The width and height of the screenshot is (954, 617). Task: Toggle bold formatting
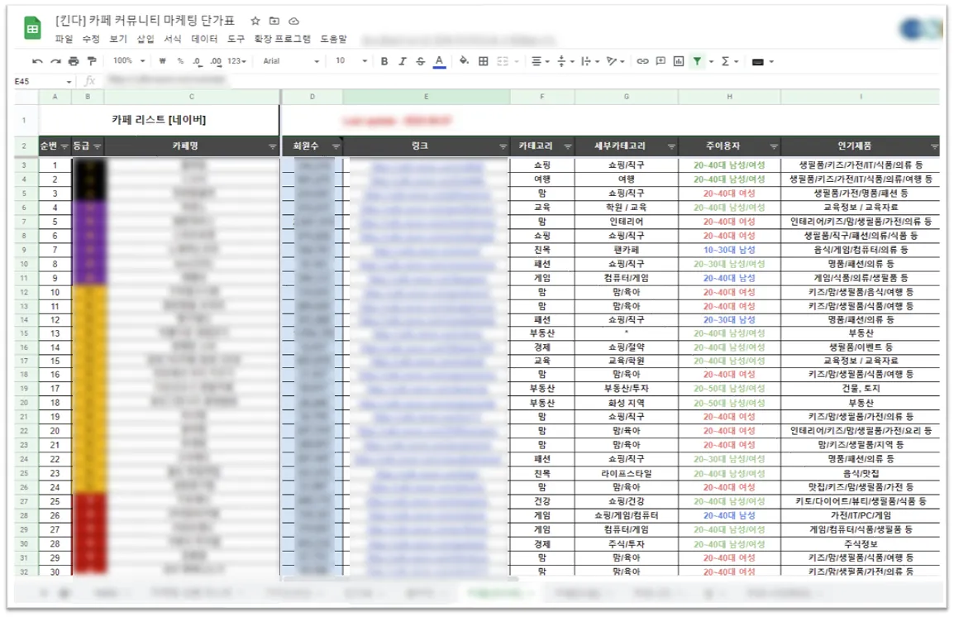pyautogui.click(x=384, y=61)
